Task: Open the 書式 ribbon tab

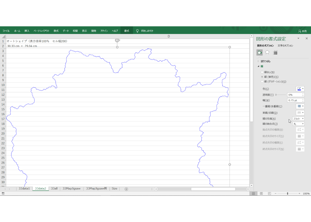Action: (x=127, y=31)
